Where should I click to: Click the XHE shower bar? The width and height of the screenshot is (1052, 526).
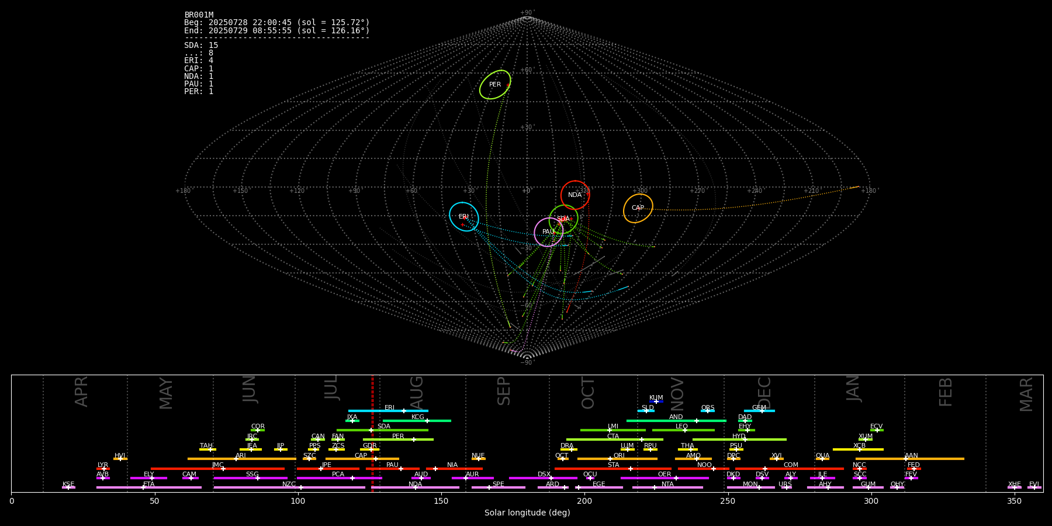click(x=1015, y=487)
